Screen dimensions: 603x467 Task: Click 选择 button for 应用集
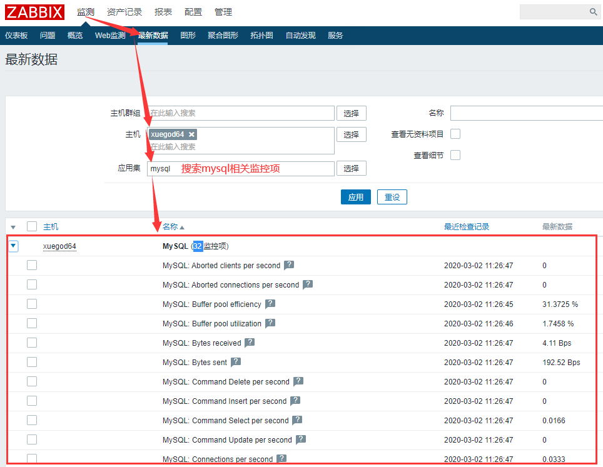tap(352, 168)
